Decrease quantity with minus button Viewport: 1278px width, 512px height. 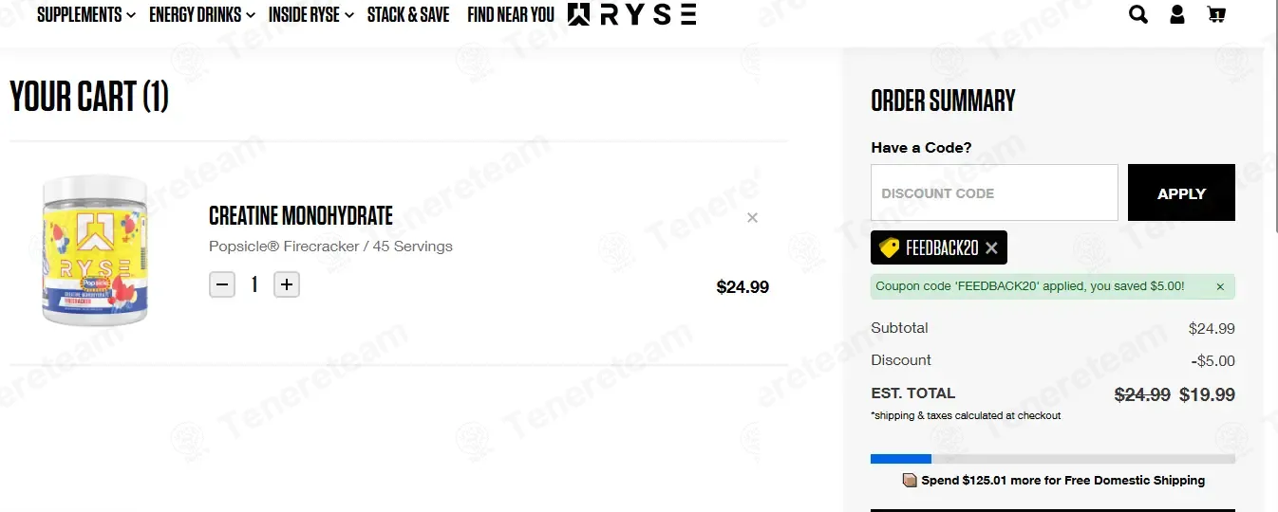click(222, 284)
